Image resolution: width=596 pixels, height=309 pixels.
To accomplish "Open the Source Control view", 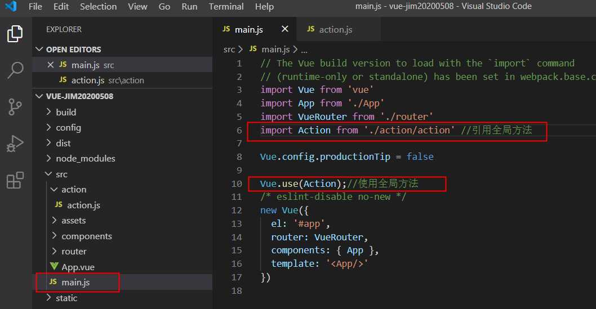I will (15, 107).
